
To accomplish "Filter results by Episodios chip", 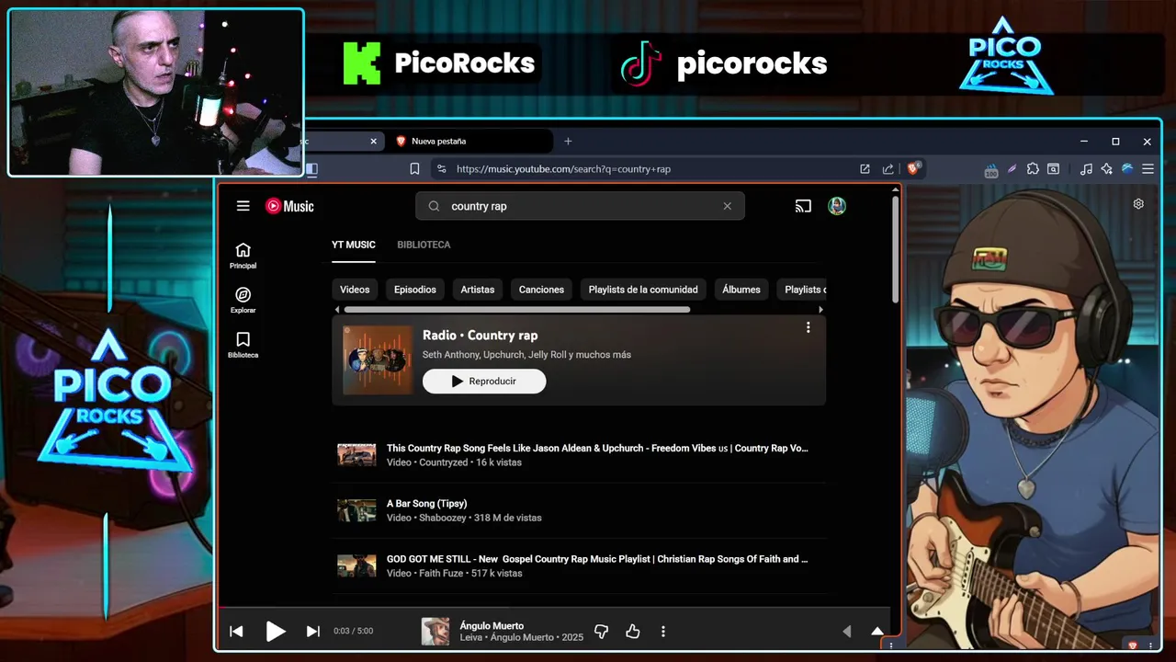I will tap(415, 290).
